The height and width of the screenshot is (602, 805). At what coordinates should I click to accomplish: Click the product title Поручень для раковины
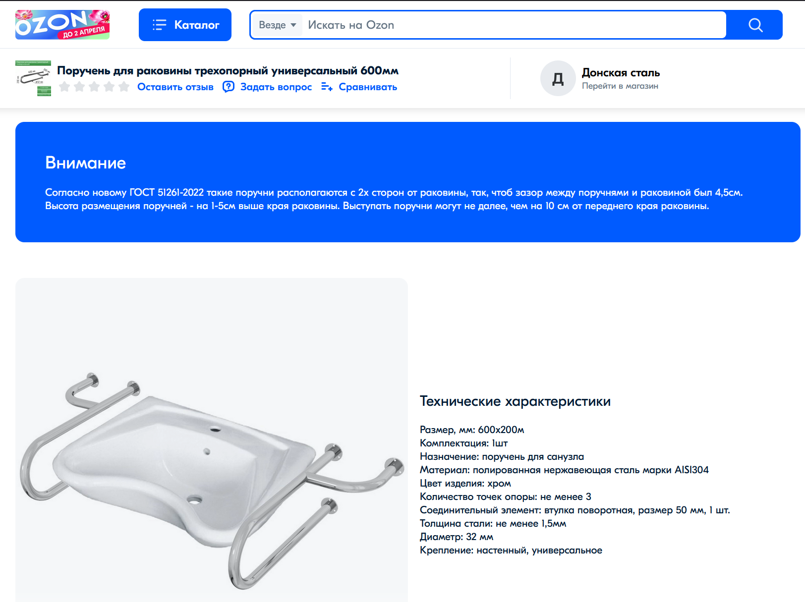pyautogui.click(x=228, y=70)
